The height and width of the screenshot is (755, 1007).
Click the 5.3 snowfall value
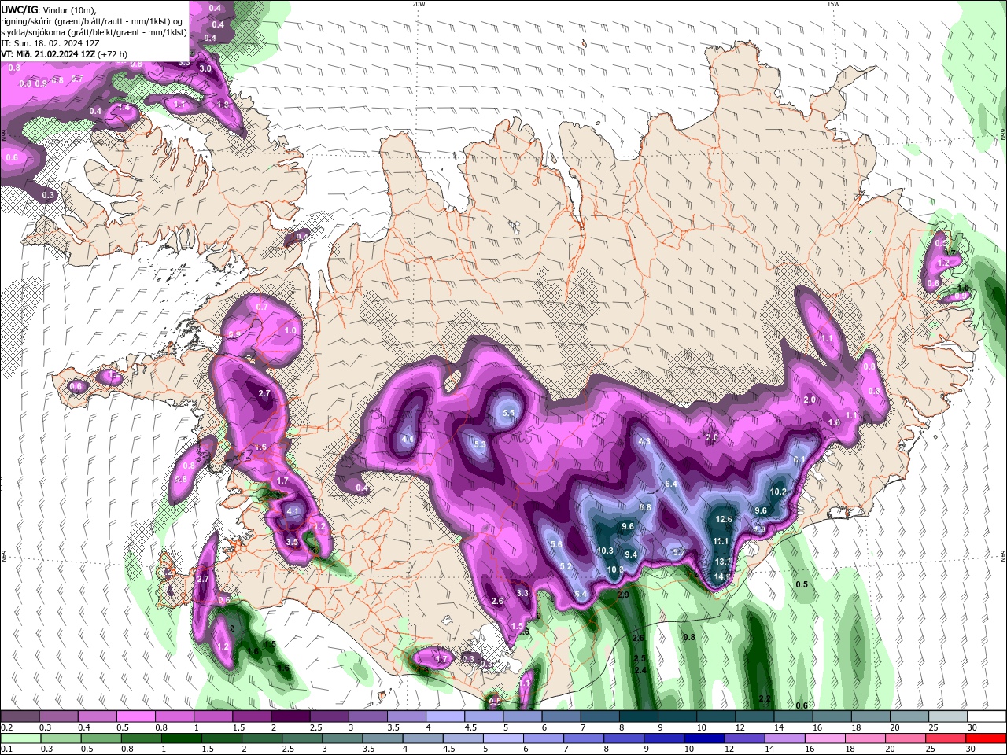[x=481, y=445]
